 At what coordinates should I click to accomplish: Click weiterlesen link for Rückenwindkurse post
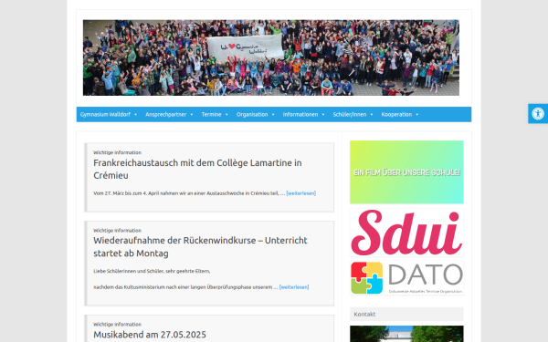point(294,287)
